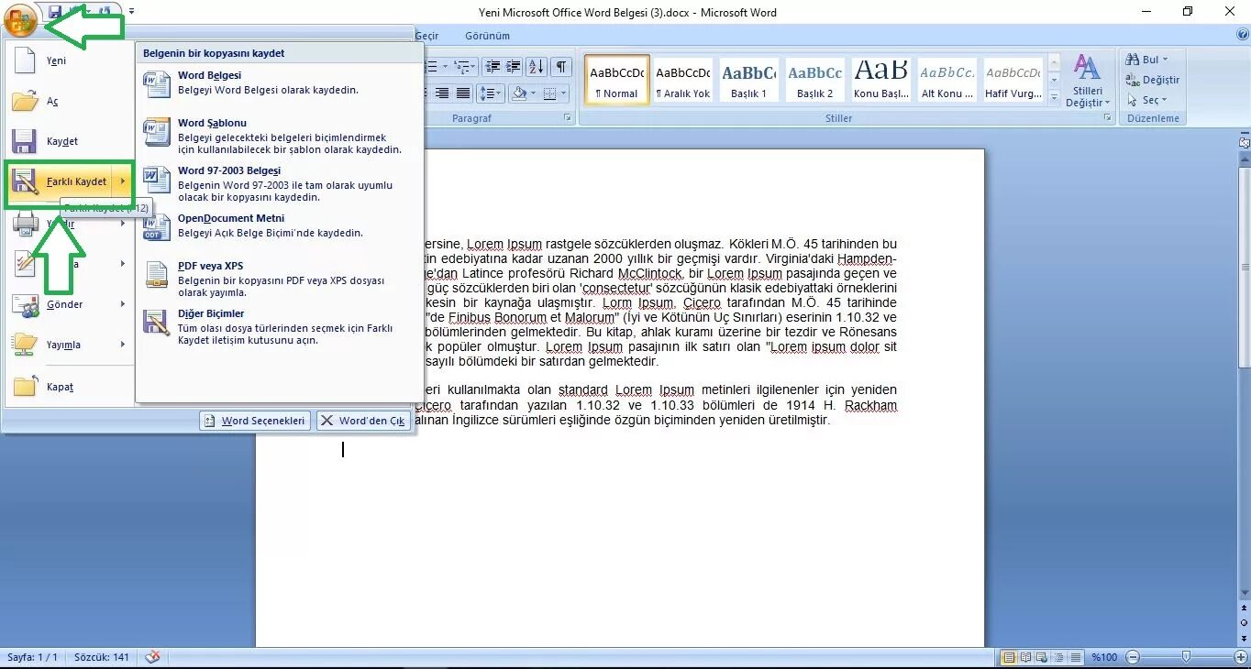Click zoom in plus button
The height and width of the screenshot is (669, 1251).
click(1241, 657)
